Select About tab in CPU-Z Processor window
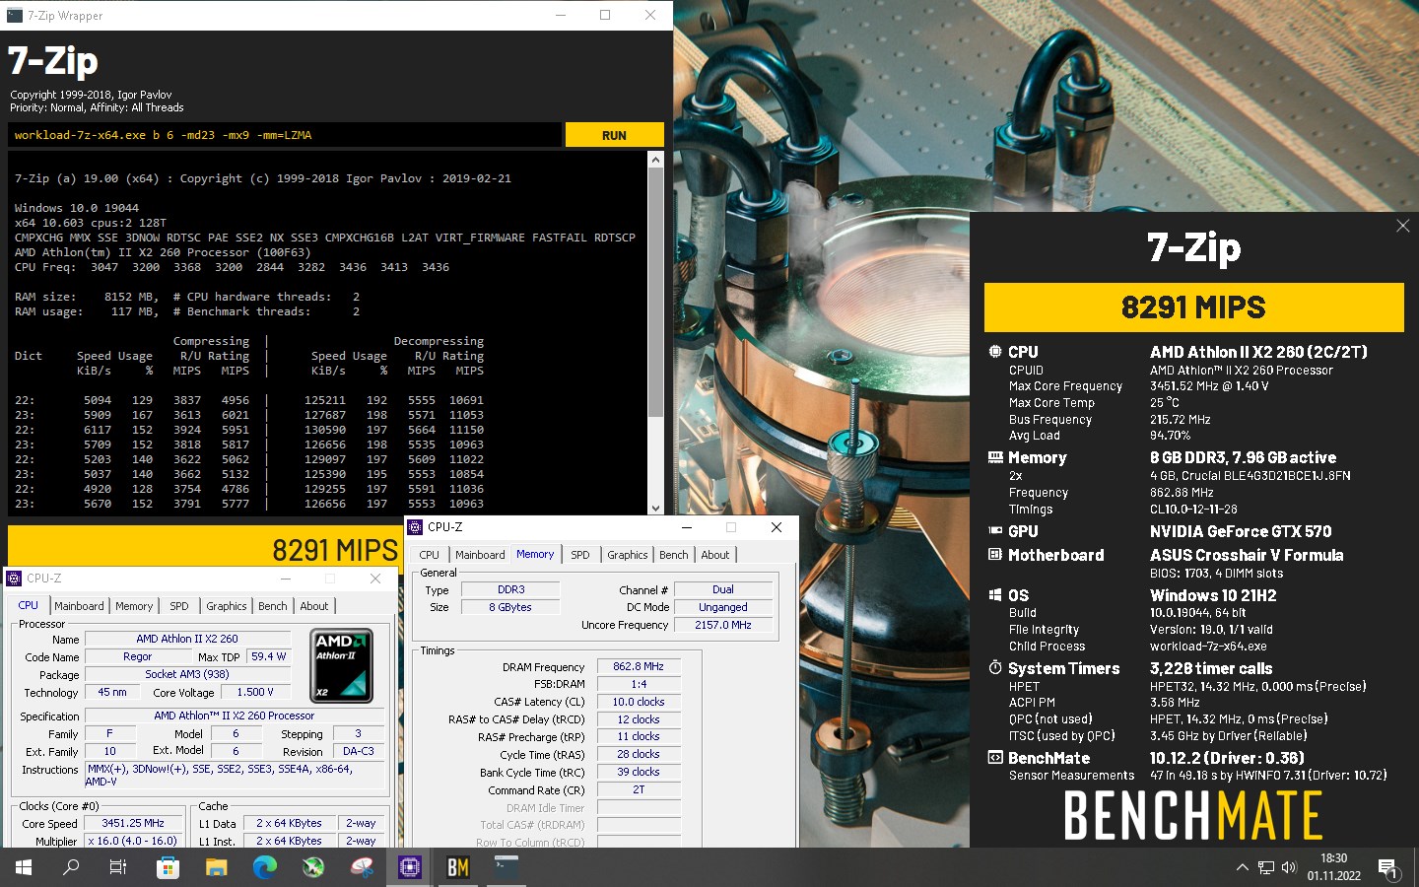Image resolution: width=1419 pixels, height=887 pixels. pyautogui.click(x=314, y=606)
